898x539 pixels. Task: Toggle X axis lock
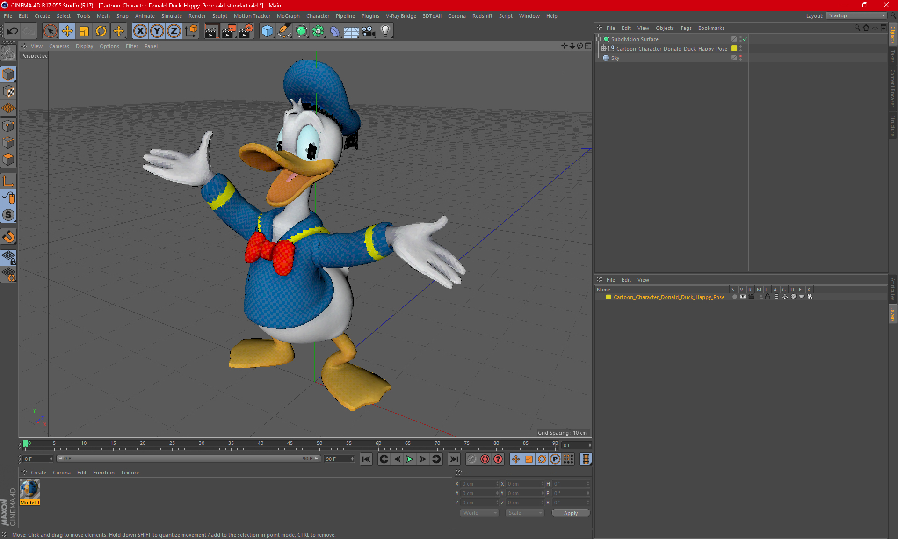pos(140,31)
